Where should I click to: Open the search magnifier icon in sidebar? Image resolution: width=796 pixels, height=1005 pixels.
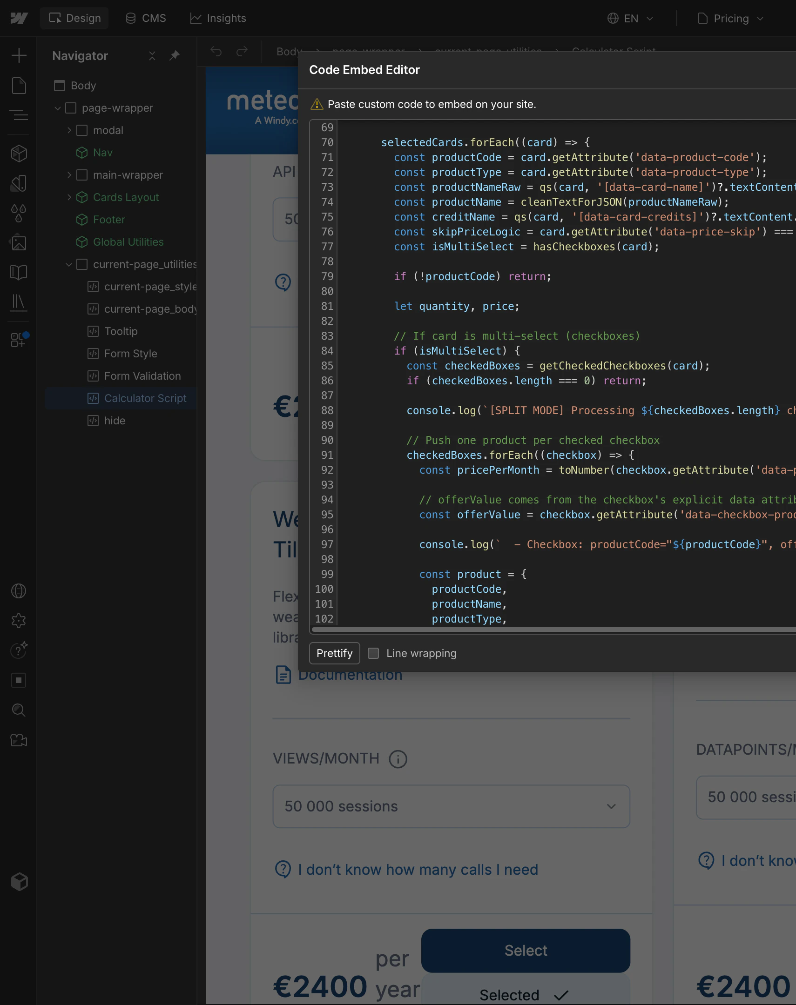tap(19, 710)
